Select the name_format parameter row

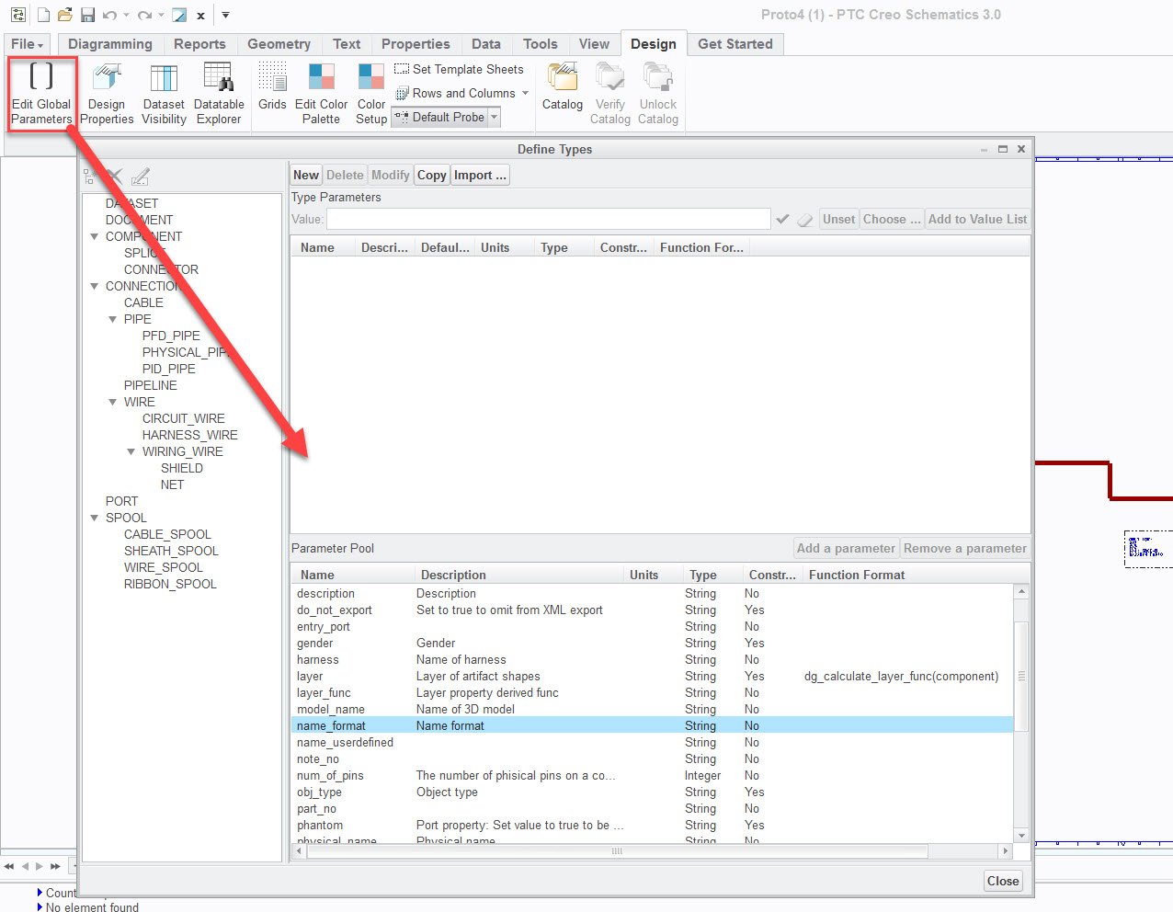pyautogui.click(x=653, y=725)
